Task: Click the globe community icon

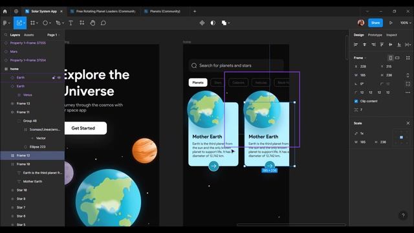Action: coord(16,12)
